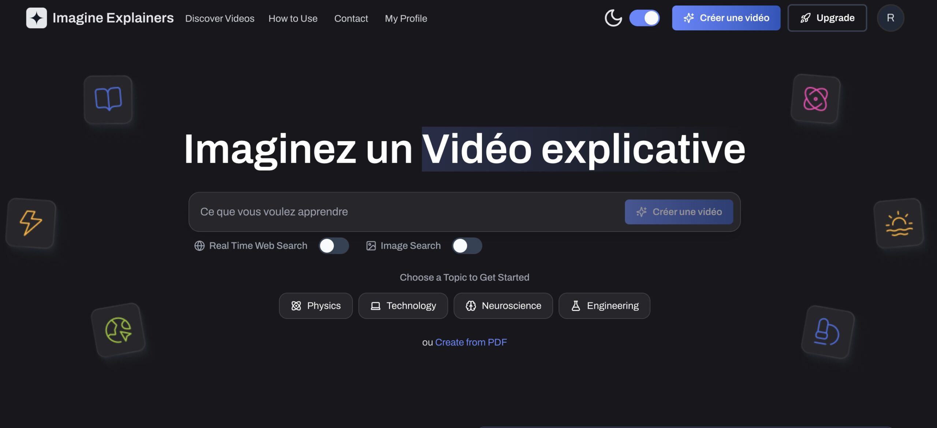Open My Profile

point(406,18)
